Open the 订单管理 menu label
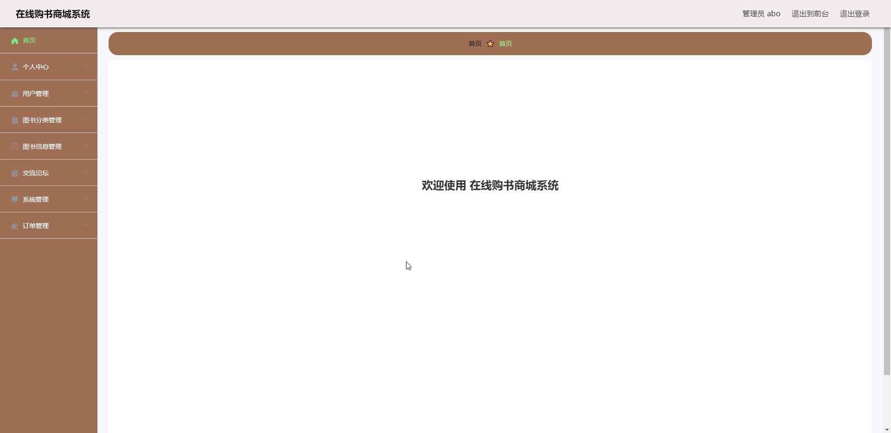This screenshot has width=891, height=433. [36, 226]
